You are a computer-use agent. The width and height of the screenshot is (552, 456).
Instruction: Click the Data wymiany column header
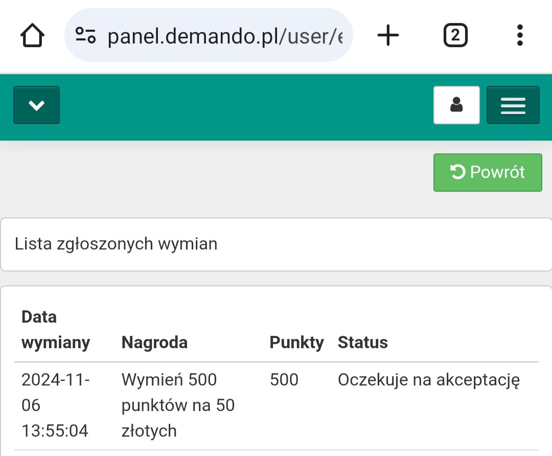(x=56, y=330)
